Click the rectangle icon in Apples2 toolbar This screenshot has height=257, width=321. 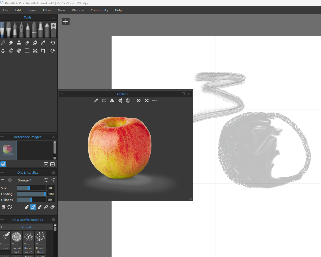pyautogui.click(x=104, y=100)
